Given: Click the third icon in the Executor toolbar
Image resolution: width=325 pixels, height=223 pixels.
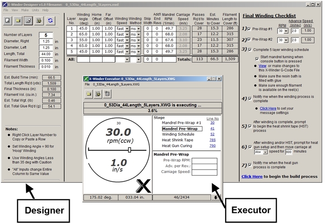Looking at the screenshot, I should tap(107, 94).
